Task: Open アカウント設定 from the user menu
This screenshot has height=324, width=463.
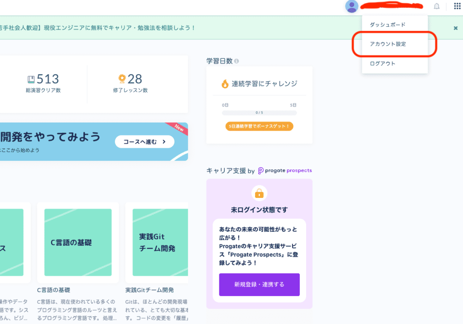Action: (388, 44)
